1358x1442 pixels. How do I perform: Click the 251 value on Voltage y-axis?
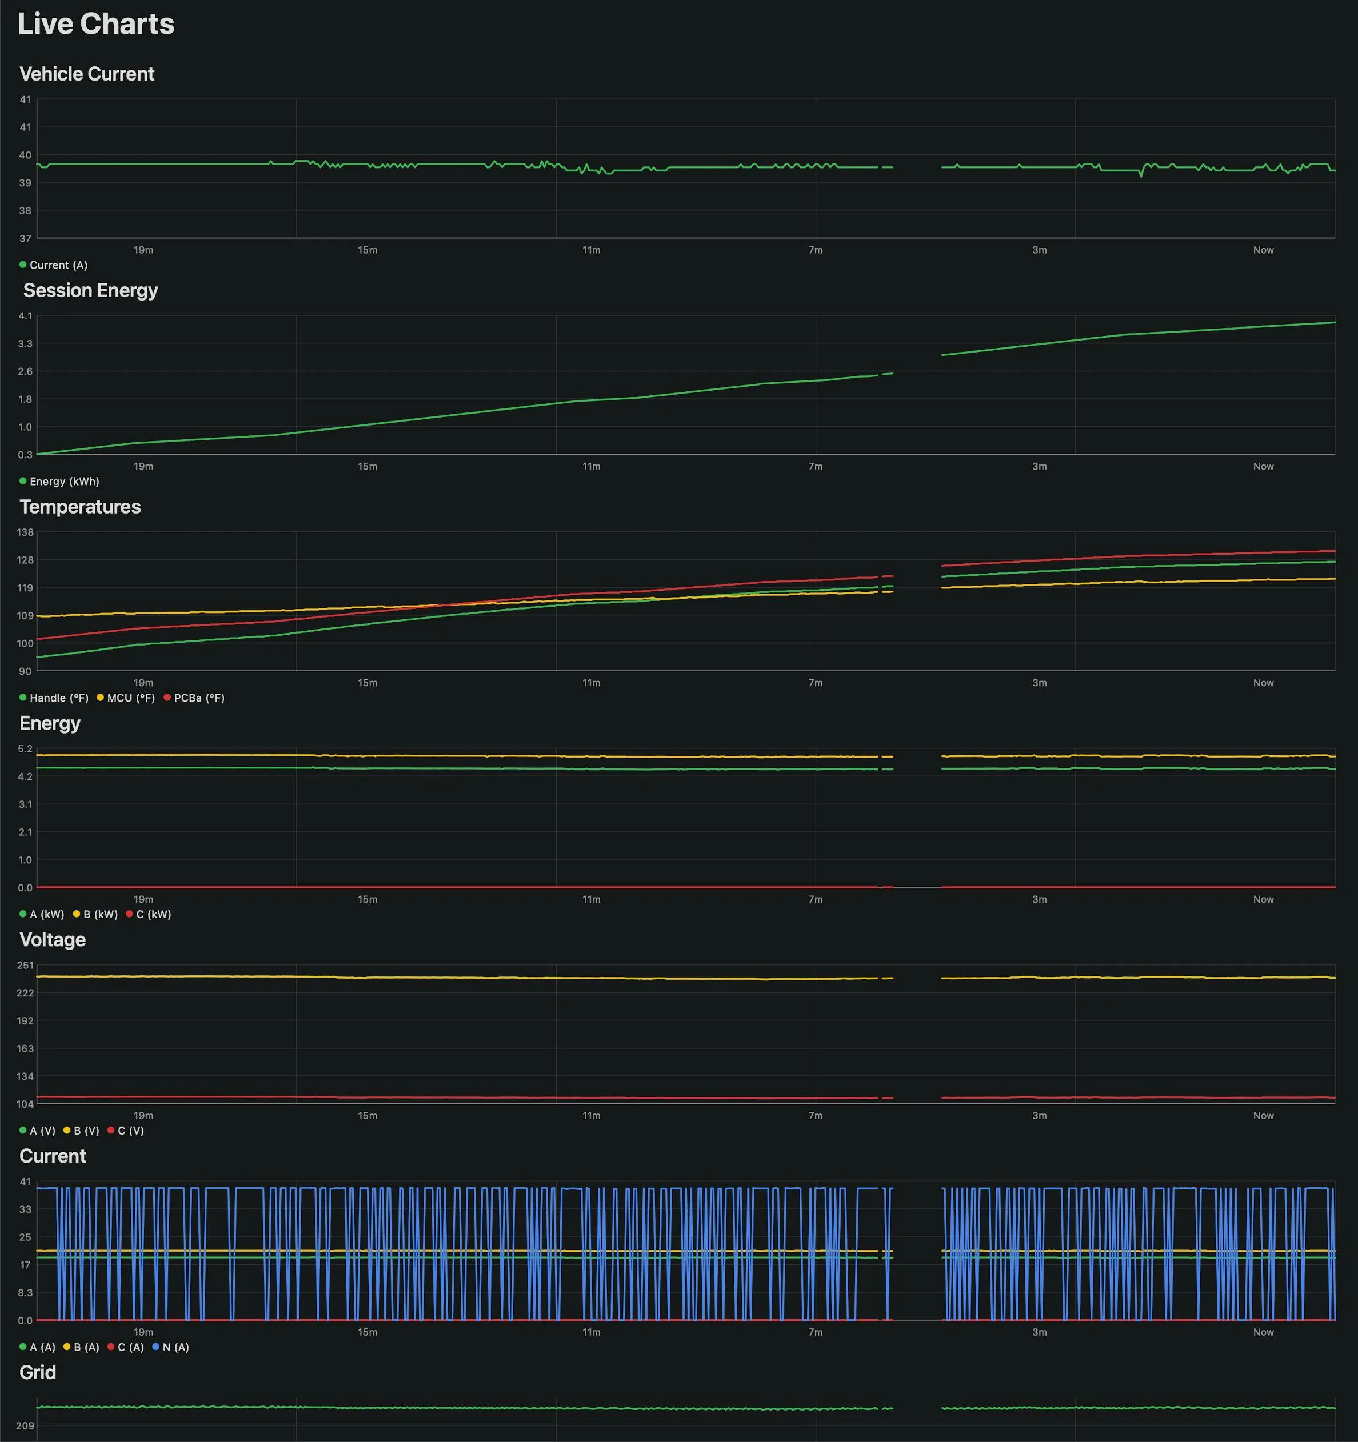pyautogui.click(x=25, y=965)
